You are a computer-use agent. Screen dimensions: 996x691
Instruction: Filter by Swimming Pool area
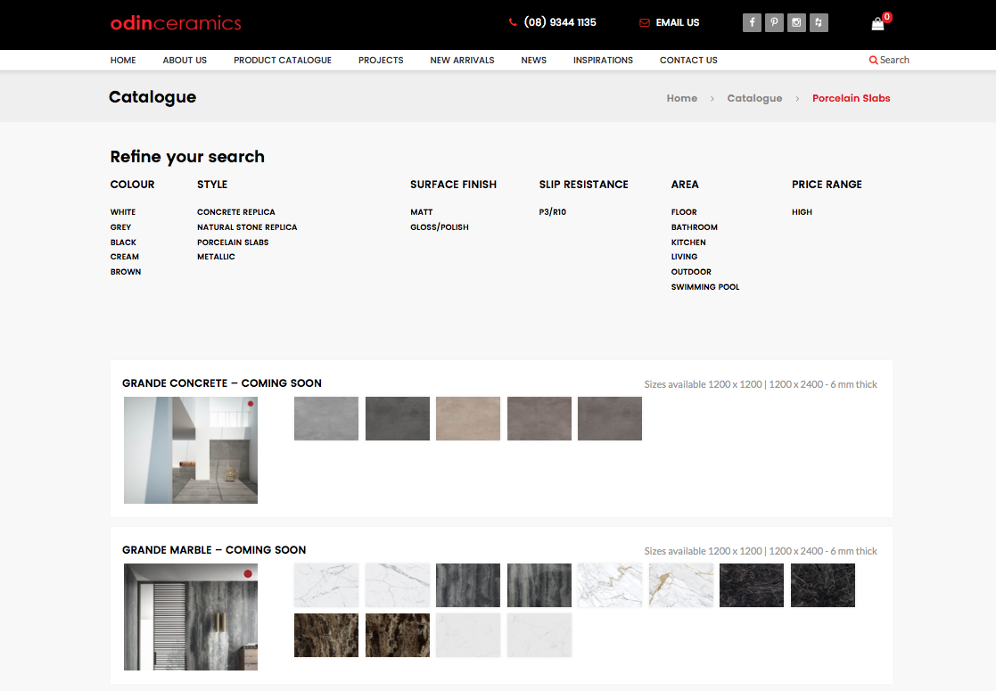click(x=705, y=287)
